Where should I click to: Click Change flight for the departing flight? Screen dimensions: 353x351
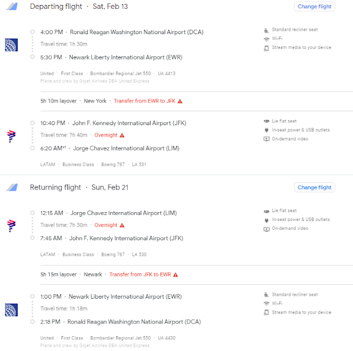[x=314, y=7]
